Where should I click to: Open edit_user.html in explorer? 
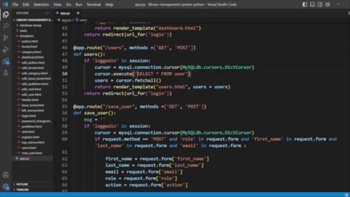pos(31,95)
